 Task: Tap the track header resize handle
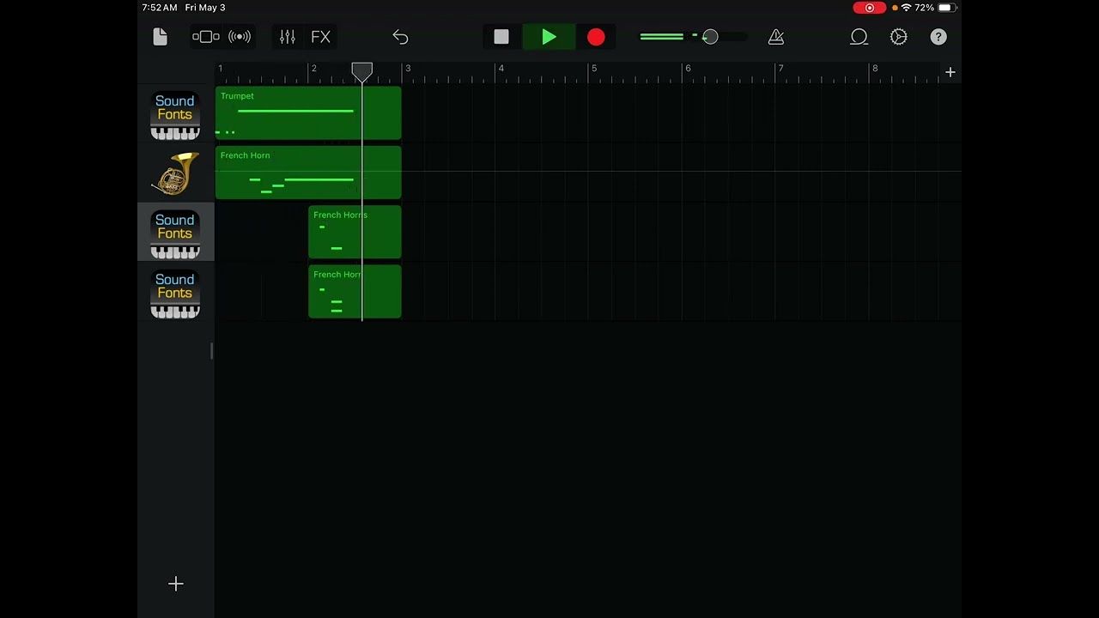(211, 350)
